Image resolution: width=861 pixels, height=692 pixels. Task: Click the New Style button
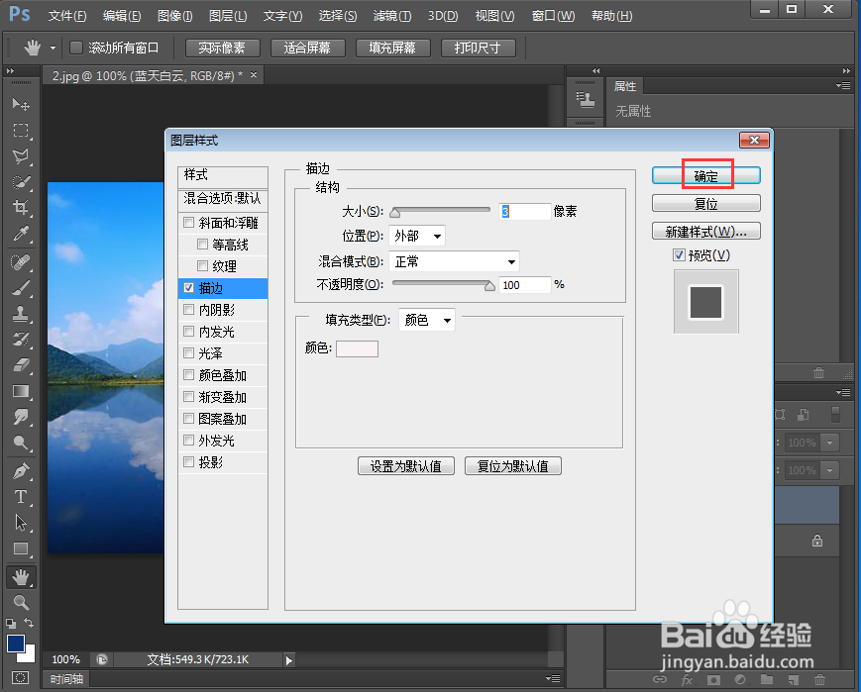click(x=706, y=231)
